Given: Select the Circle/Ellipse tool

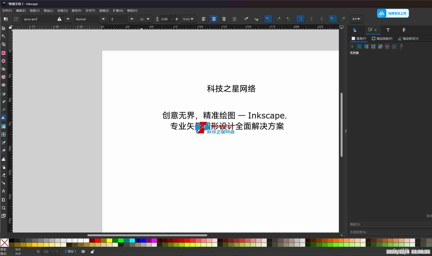Looking at the screenshot, I should tap(3, 61).
